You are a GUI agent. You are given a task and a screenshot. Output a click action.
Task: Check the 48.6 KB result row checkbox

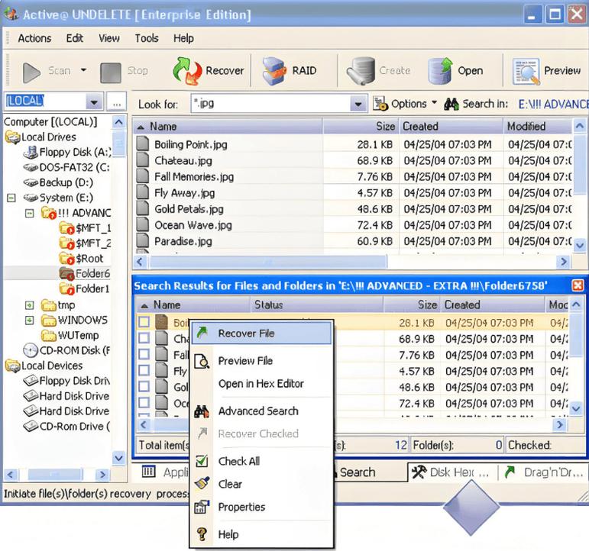144,387
